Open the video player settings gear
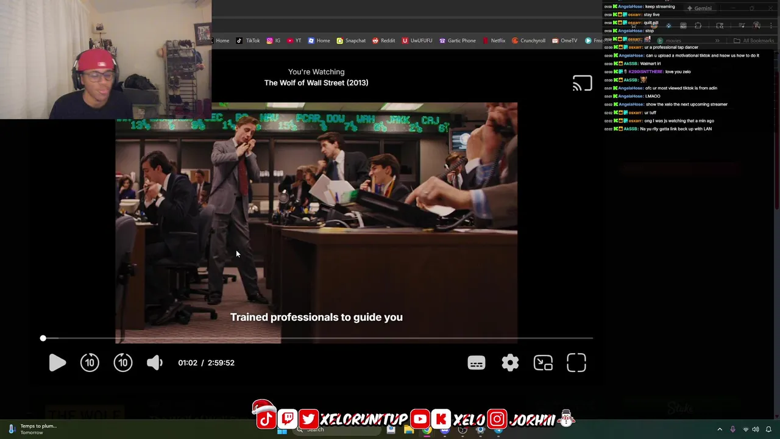Screen dimensions: 780x439 click(x=510, y=363)
